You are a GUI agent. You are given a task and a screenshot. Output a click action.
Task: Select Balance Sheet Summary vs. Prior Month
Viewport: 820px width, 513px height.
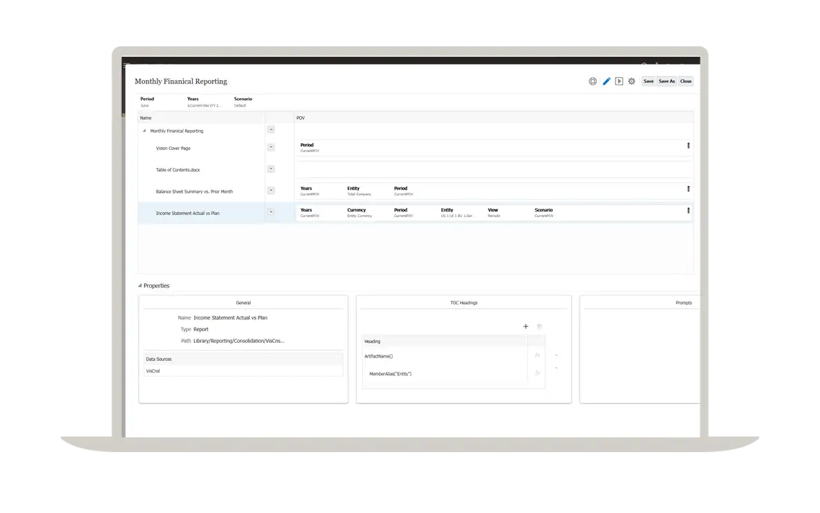pos(194,192)
